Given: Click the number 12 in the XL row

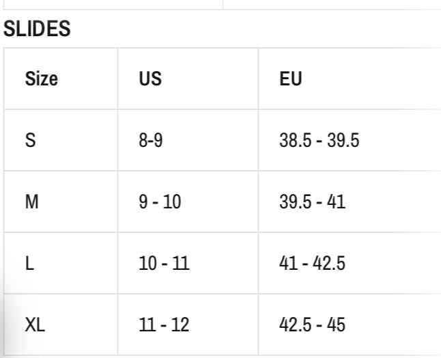Looking at the screenshot, I should point(180,325).
